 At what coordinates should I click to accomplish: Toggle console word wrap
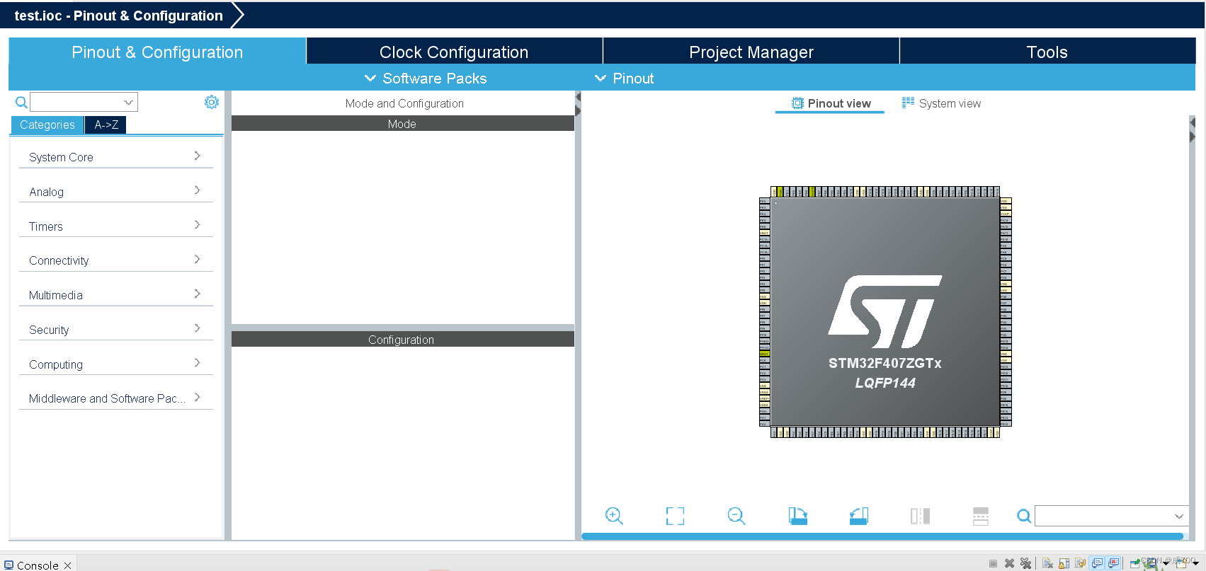[x=1080, y=563]
